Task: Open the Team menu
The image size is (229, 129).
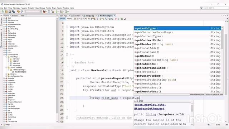Action: (x=54, y=8)
